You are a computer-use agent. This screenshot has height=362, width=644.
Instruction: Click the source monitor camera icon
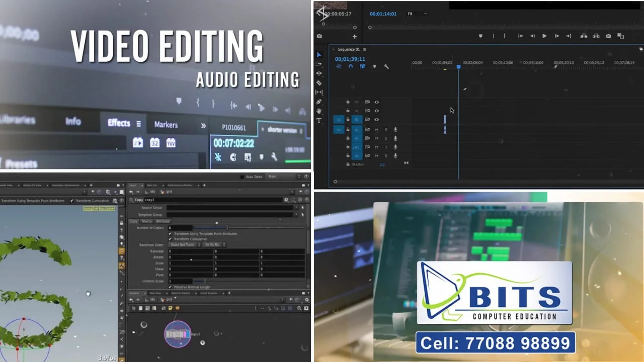[x=319, y=36]
